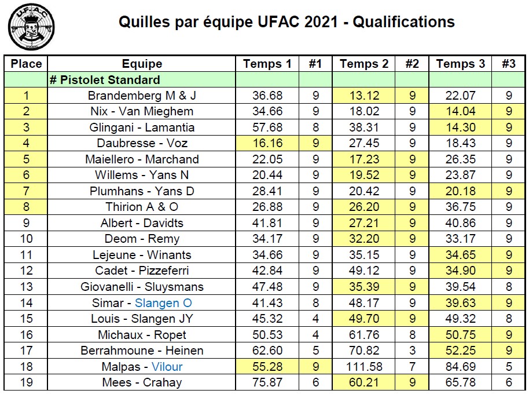Select the Nix - Van Mieghem team cell
Screen dimensions: 529x394
tap(142, 111)
